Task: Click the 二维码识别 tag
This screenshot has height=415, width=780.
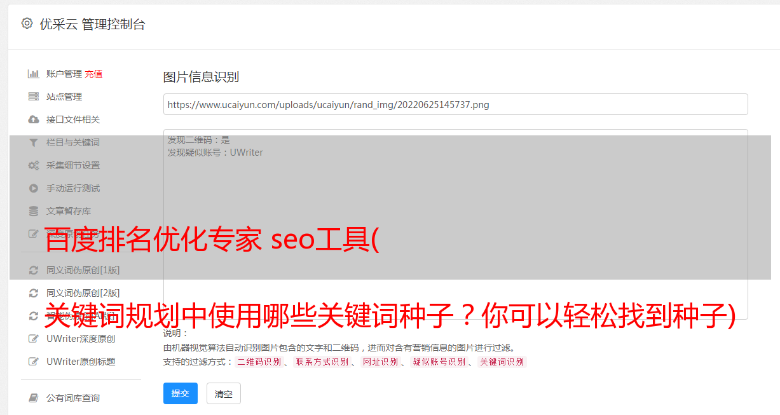Action: (x=259, y=362)
